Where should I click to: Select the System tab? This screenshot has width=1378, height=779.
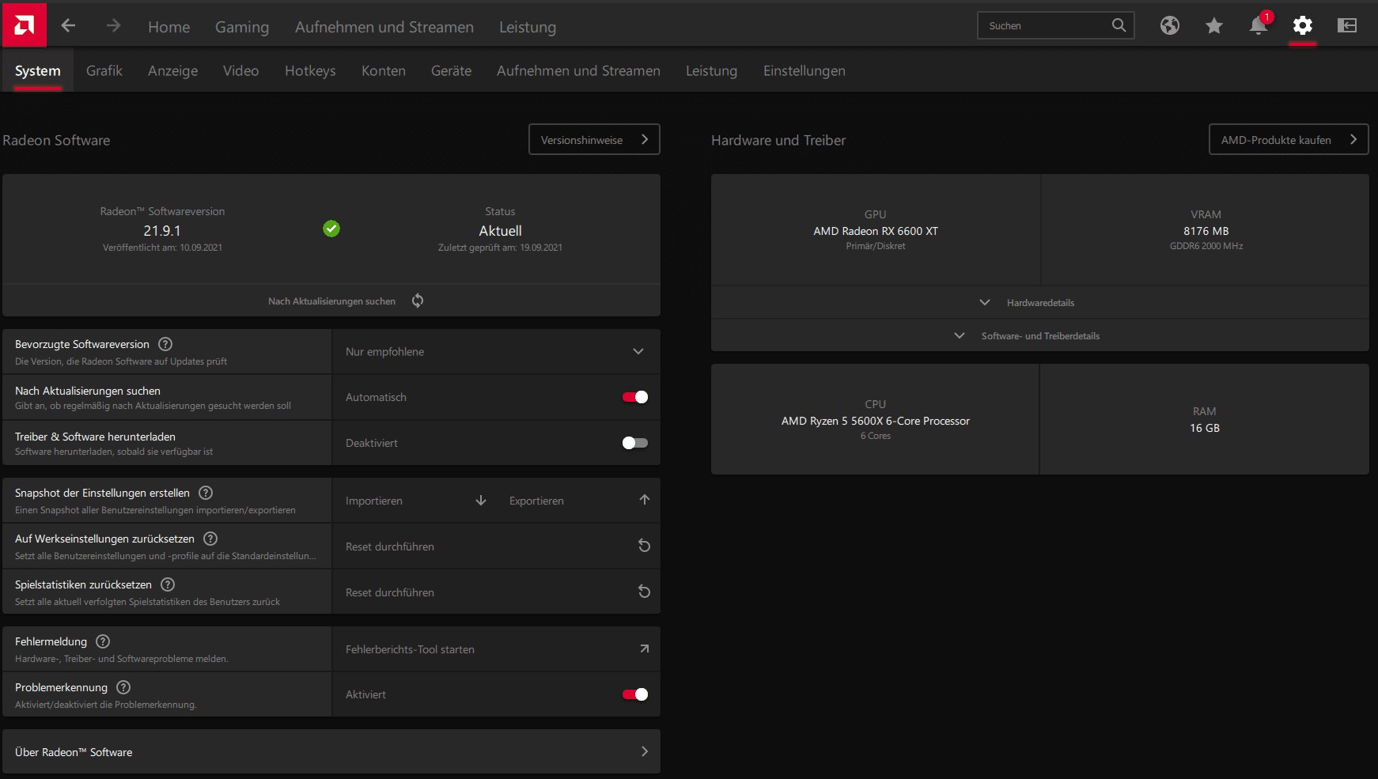tap(37, 70)
